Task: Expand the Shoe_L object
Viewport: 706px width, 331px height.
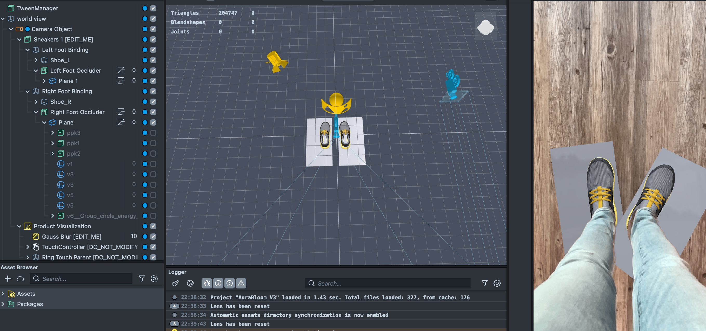Action: tap(36, 60)
